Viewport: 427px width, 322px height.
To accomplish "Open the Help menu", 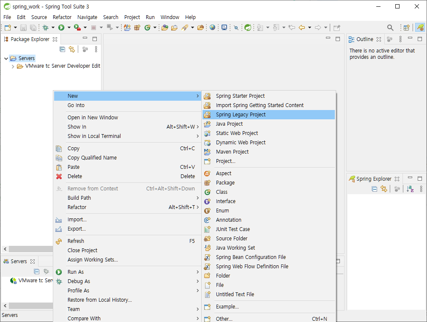I will click(x=190, y=17).
